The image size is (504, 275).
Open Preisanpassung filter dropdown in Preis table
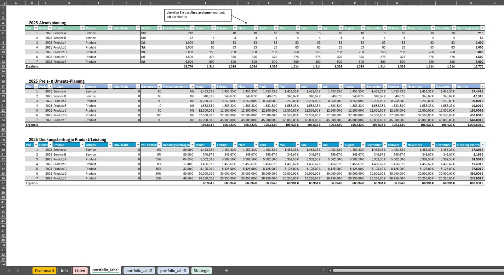coord(192,87)
